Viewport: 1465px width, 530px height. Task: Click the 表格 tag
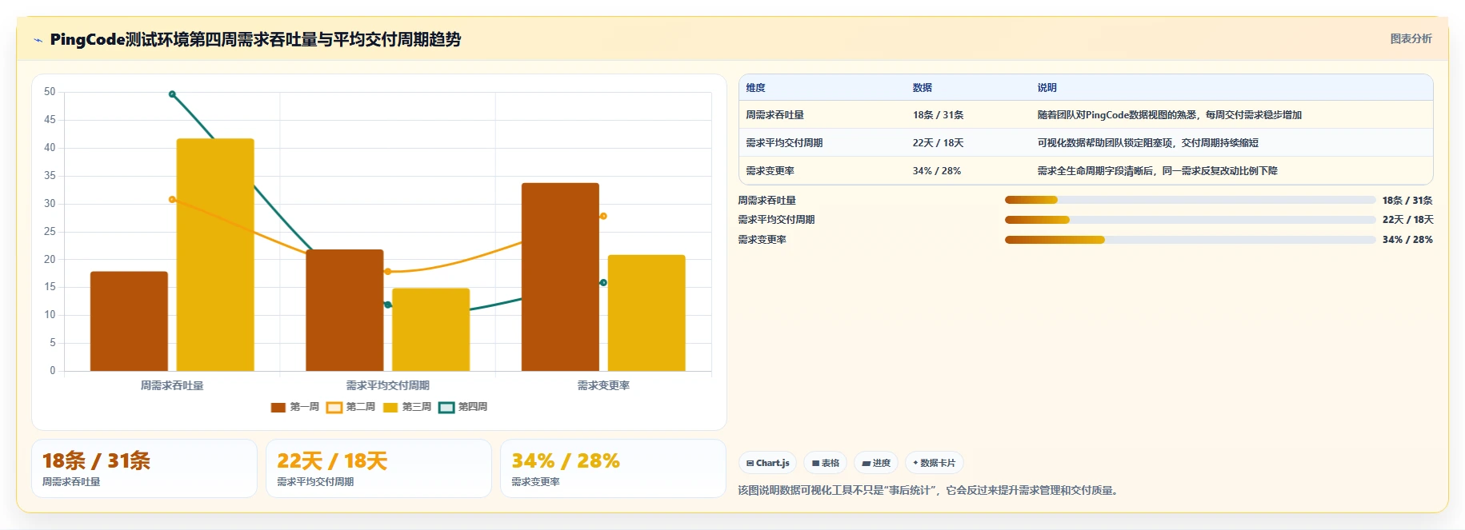pyautogui.click(x=826, y=463)
